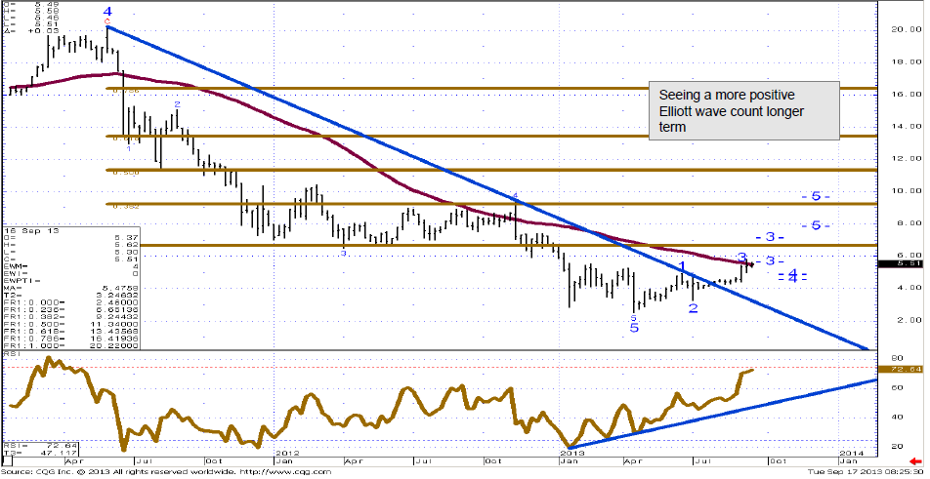The width and height of the screenshot is (930, 479).
Task: Click the 0.786 Fibonacci retracement level label
Action: coord(128,91)
